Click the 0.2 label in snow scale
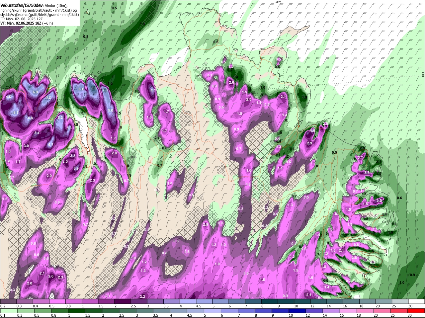 tap(3, 306)
